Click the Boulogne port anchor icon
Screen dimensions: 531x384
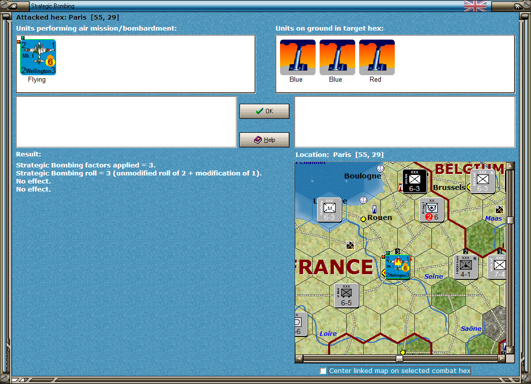380,168
